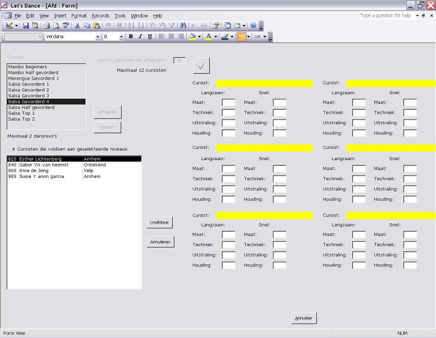Viewport: 436px width, 338px height.
Task: Click the cmdMove button
Action: [x=159, y=222]
